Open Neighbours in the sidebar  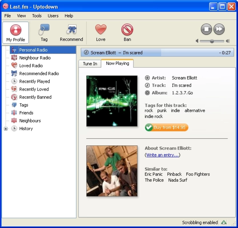[x=30, y=121]
